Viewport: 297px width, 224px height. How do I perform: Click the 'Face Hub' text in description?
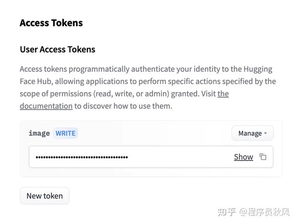pyautogui.click(x=36, y=81)
